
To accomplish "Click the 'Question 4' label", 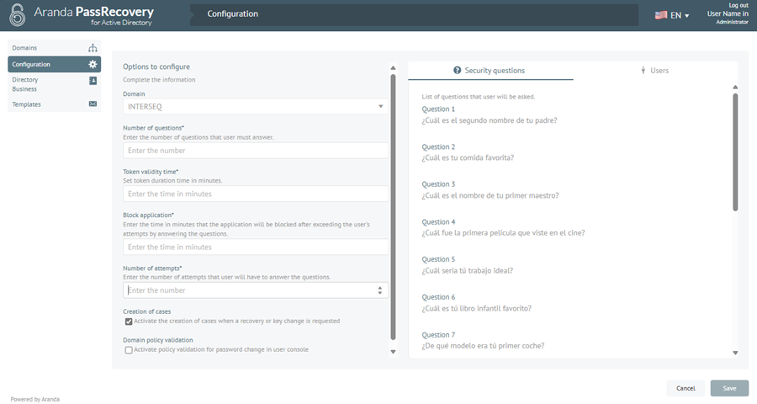I will point(438,222).
